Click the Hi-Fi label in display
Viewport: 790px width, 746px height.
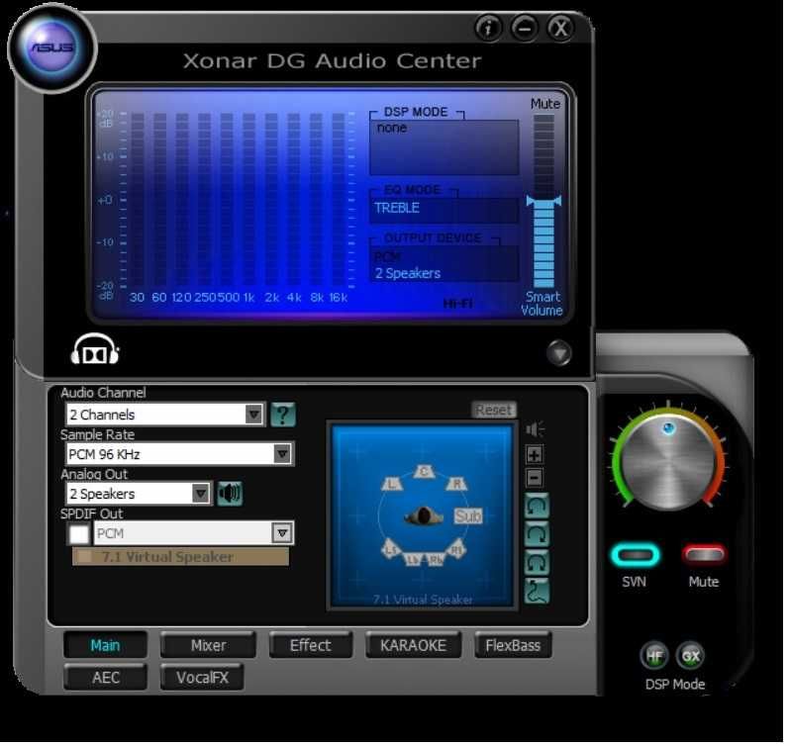pos(460,305)
